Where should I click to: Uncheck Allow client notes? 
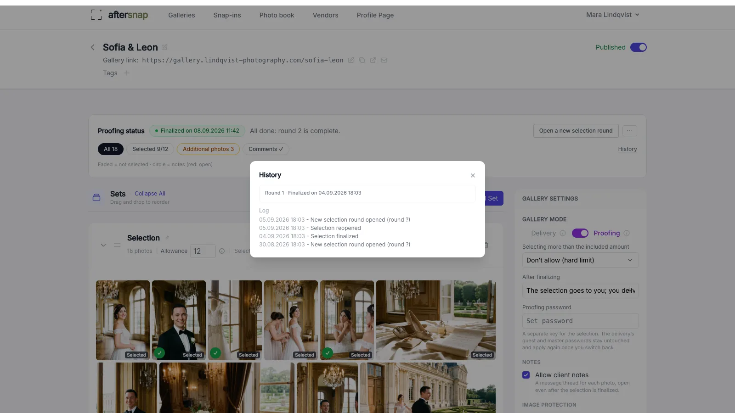click(x=526, y=375)
